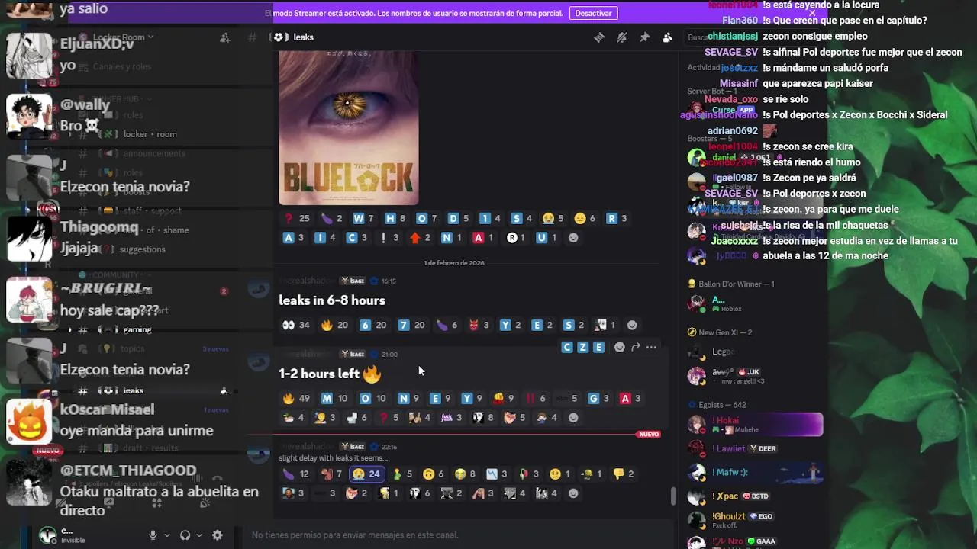This screenshot has width=977, height=549.
Task: Toggle the number 7 reaction with 20
Action: [411, 325]
